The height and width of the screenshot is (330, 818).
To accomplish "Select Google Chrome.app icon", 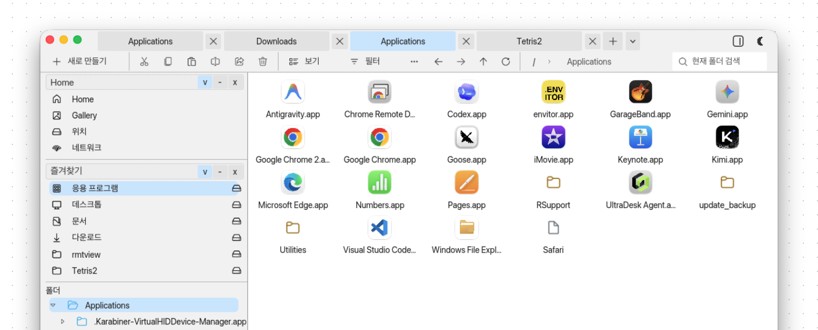I will coord(380,137).
